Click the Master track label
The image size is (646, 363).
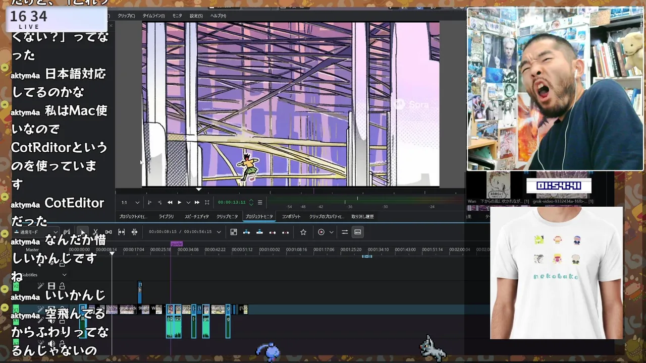(32, 250)
